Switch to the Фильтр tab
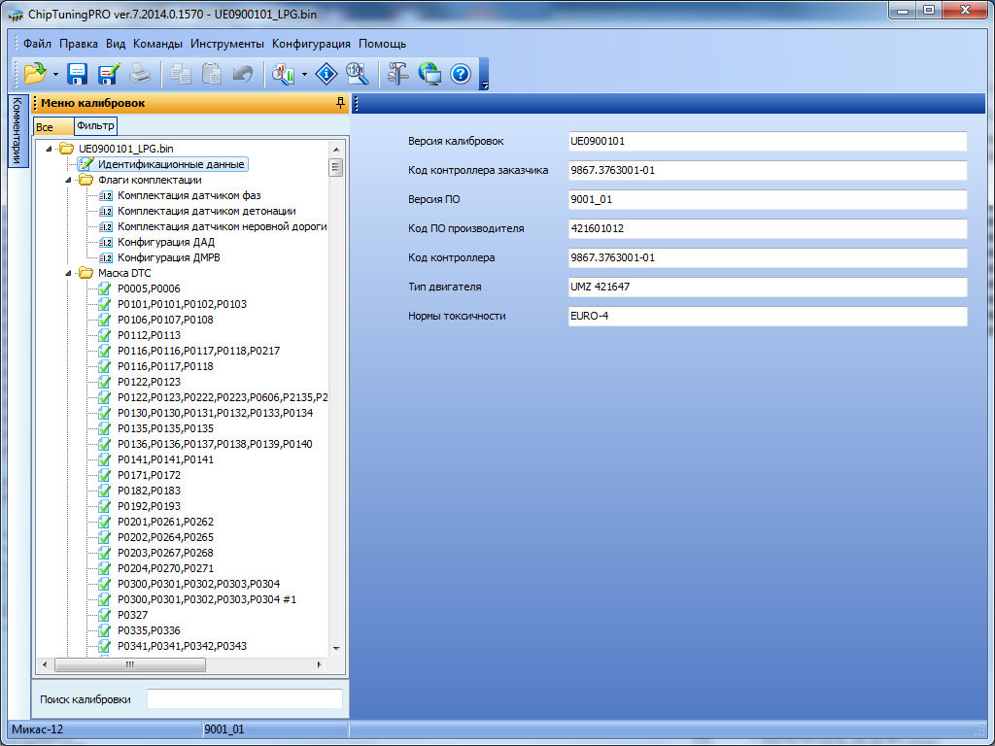Screen dimensions: 995x746 tap(95, 125)
